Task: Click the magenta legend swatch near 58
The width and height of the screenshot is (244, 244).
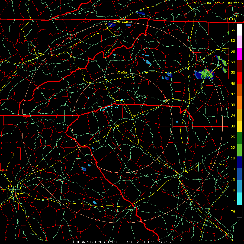Action: point(239,54)
